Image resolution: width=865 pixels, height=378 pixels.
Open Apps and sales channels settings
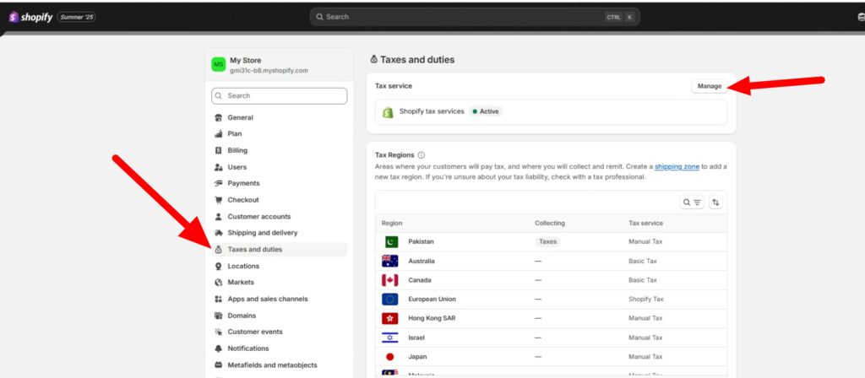[x=279, y=300]
